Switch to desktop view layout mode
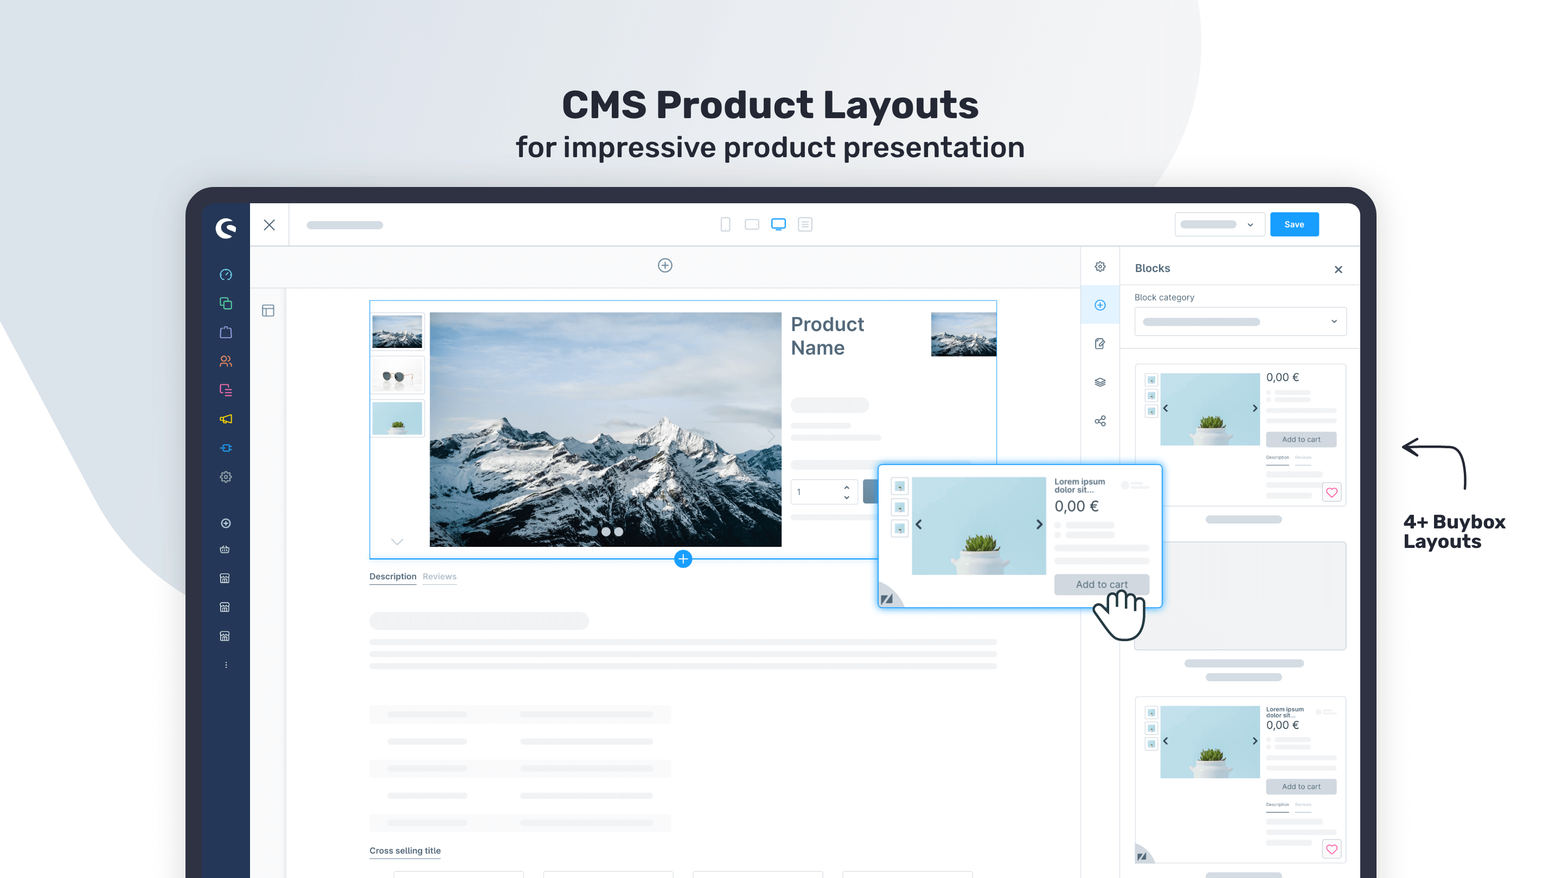Viewport: 1562px width, 878px height. (779, 224)
